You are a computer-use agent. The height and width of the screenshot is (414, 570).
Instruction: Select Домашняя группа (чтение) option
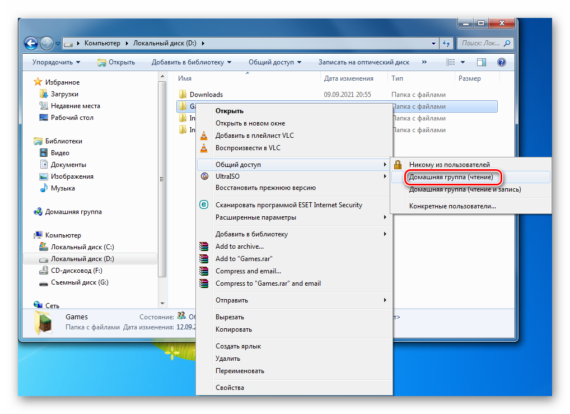tap(451, 178)
